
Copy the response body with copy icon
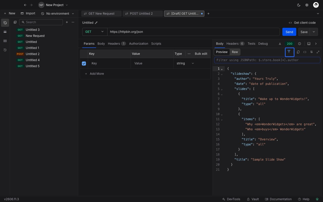coord(298,52)
